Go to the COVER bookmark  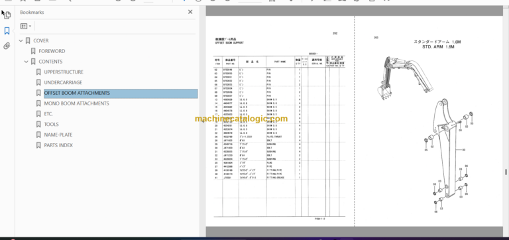(x=41, y=40)
